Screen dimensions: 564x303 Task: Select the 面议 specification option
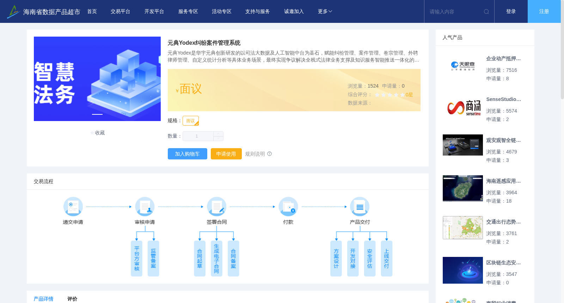pos(191,121)
